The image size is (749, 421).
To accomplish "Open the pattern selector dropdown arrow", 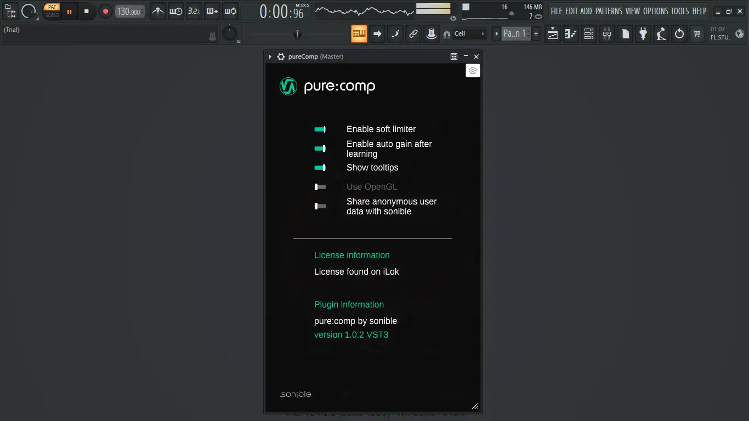I will (496, 33).
